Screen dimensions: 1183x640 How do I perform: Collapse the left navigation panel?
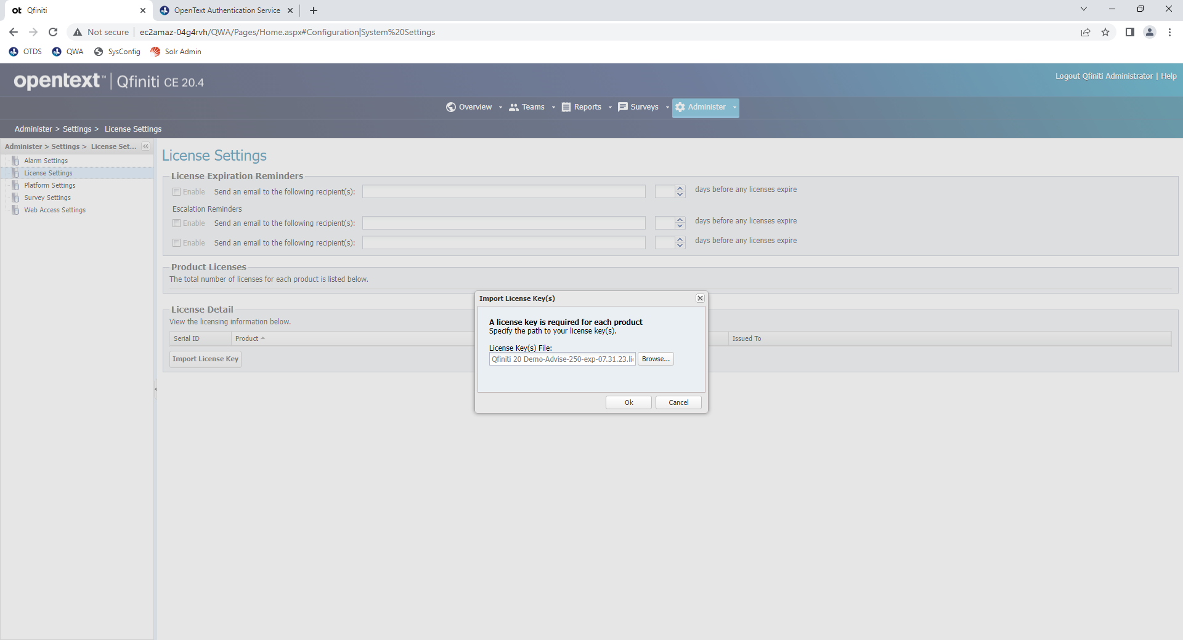point(146,146)
